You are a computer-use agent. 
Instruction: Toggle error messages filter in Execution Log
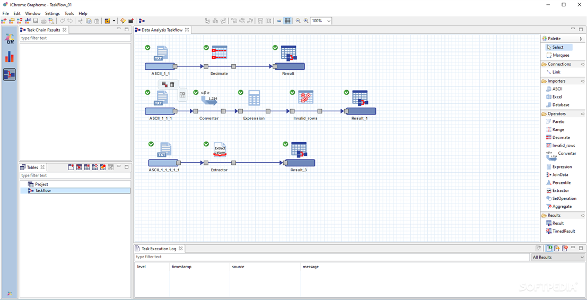point(565,248)
